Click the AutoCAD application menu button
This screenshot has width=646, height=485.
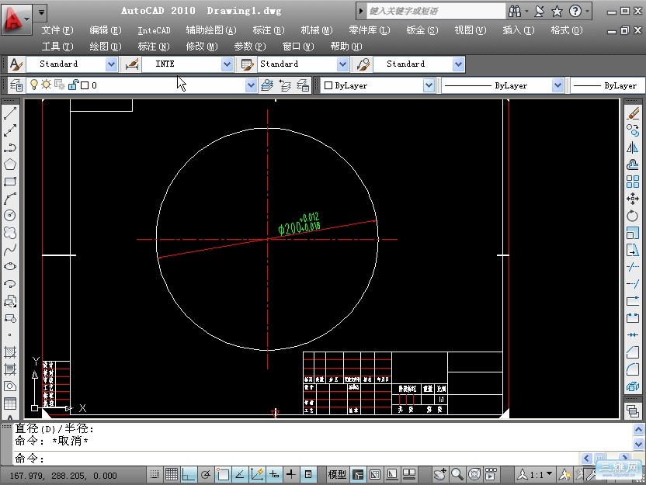[x=16, y=19]
